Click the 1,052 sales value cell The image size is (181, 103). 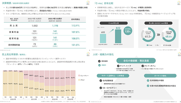pos(35,26)
